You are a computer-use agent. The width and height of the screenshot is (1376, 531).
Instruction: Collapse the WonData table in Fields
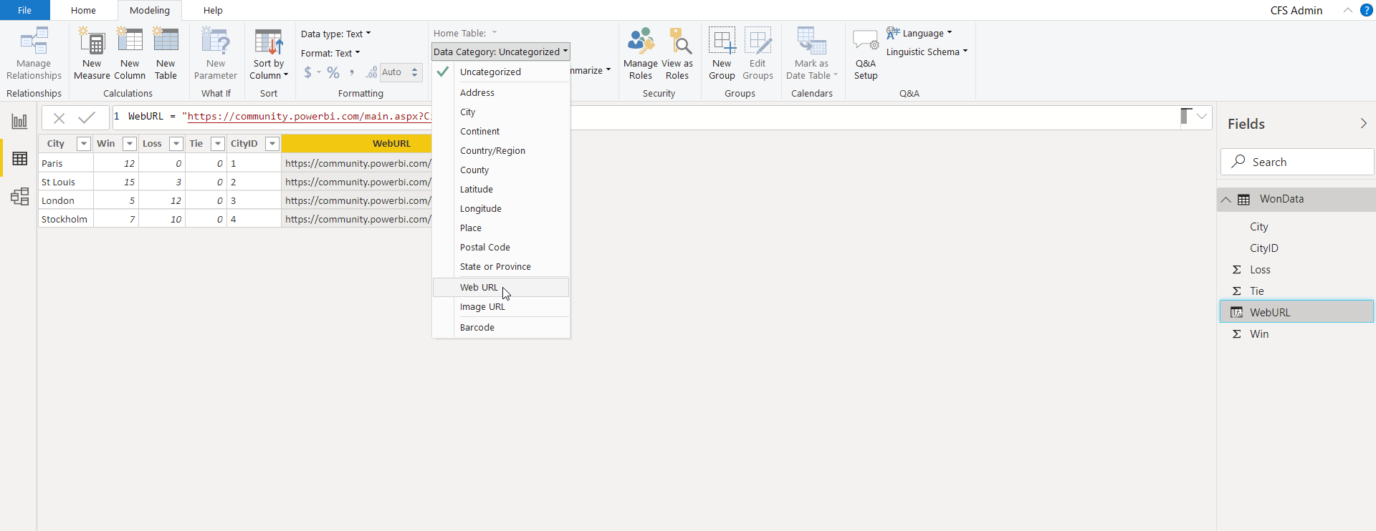pos(1226,200)
